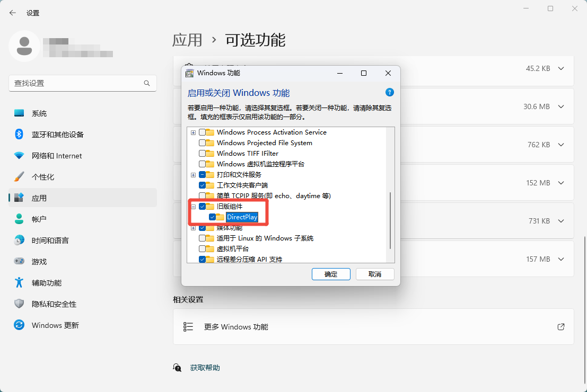This screenshot has width=587, height=392.
Task: Expand the 打印和文件服务 tree node
Action: pos(193,175)
